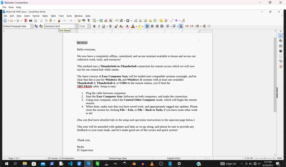Open the Table menu
Image resolution: width=286 pixels, height=167 pixels.
pyautogui.click(x=53, y=16)
